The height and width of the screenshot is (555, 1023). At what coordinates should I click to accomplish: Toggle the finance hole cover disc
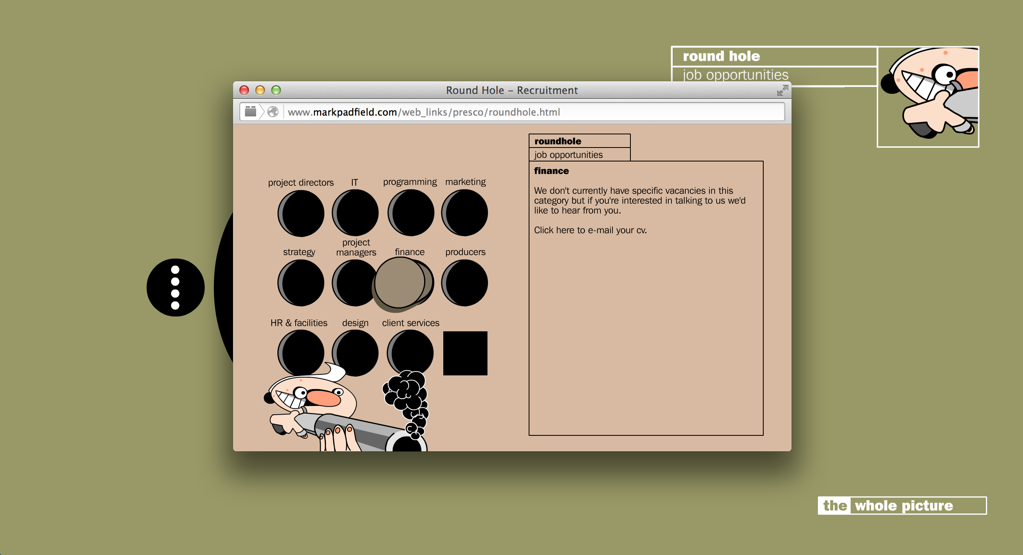[x=400, y=282]
